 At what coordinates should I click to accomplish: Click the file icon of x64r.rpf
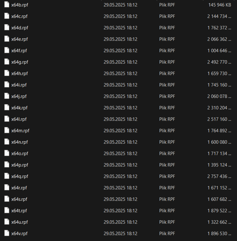coord(7,187)
